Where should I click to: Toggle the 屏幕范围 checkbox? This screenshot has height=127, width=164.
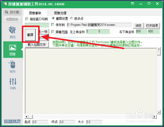point(53,32)
